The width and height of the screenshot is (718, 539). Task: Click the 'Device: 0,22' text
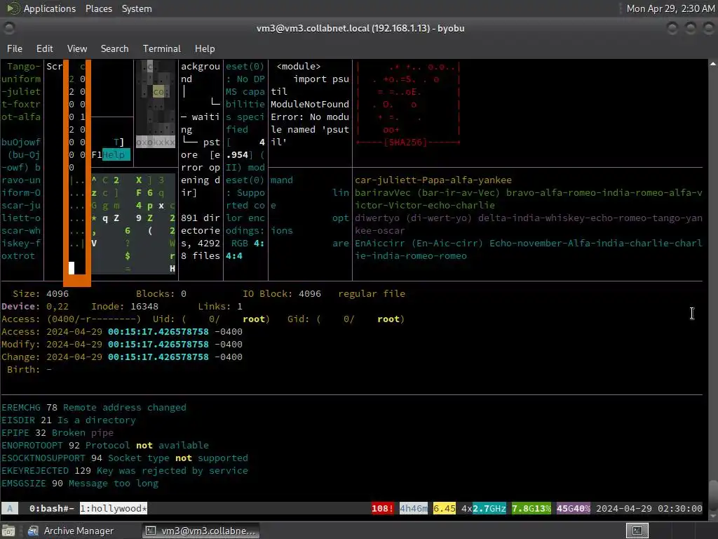click(35, 306)
